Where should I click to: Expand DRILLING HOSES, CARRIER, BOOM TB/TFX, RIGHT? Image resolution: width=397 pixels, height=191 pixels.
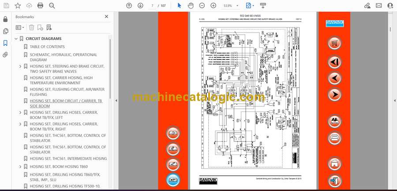point(20,124)
